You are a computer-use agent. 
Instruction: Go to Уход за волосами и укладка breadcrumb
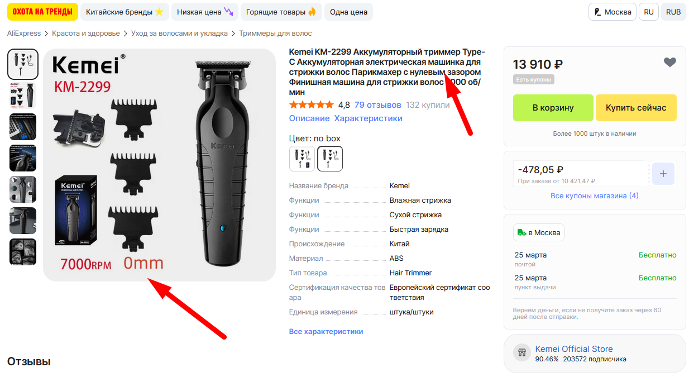[x=179, y=34]
